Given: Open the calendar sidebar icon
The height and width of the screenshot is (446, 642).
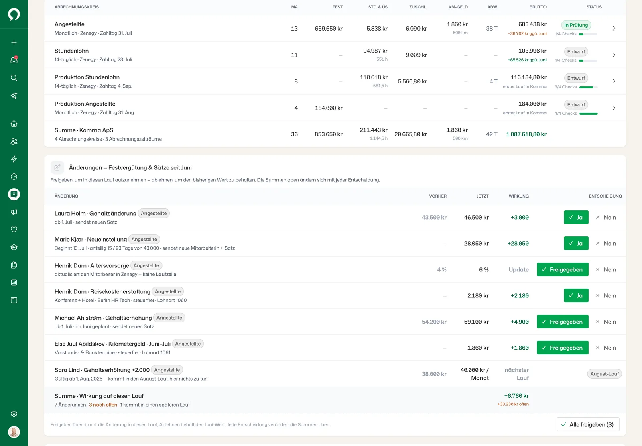Looking at the screenshot, I should pyautogui.click(x=14, y=300).
